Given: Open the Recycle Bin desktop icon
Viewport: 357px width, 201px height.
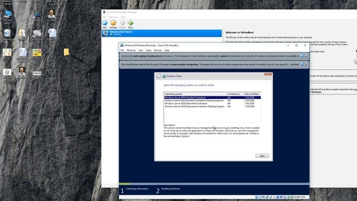Looking at the screenshot, I should (7, 33).
